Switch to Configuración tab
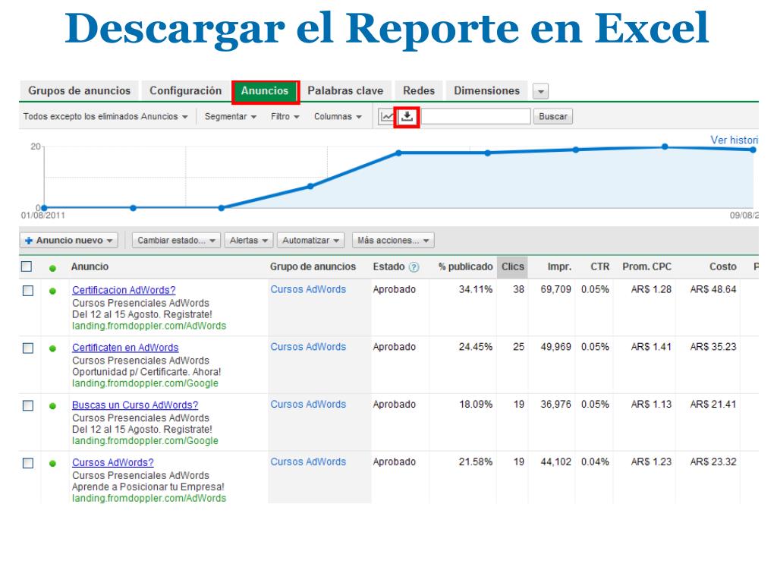777x583 pixels. pyautogui.click(x=185, y=91)
